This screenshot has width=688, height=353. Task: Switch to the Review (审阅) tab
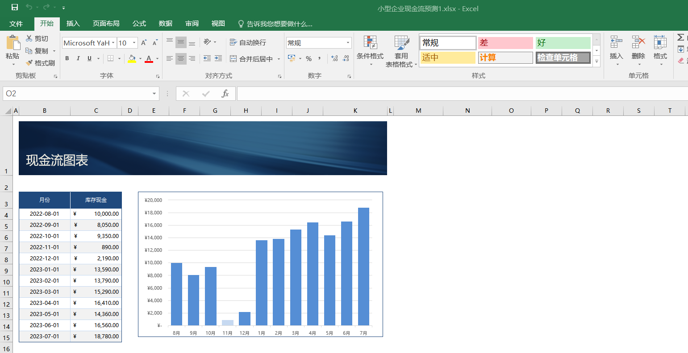(192, 24)
